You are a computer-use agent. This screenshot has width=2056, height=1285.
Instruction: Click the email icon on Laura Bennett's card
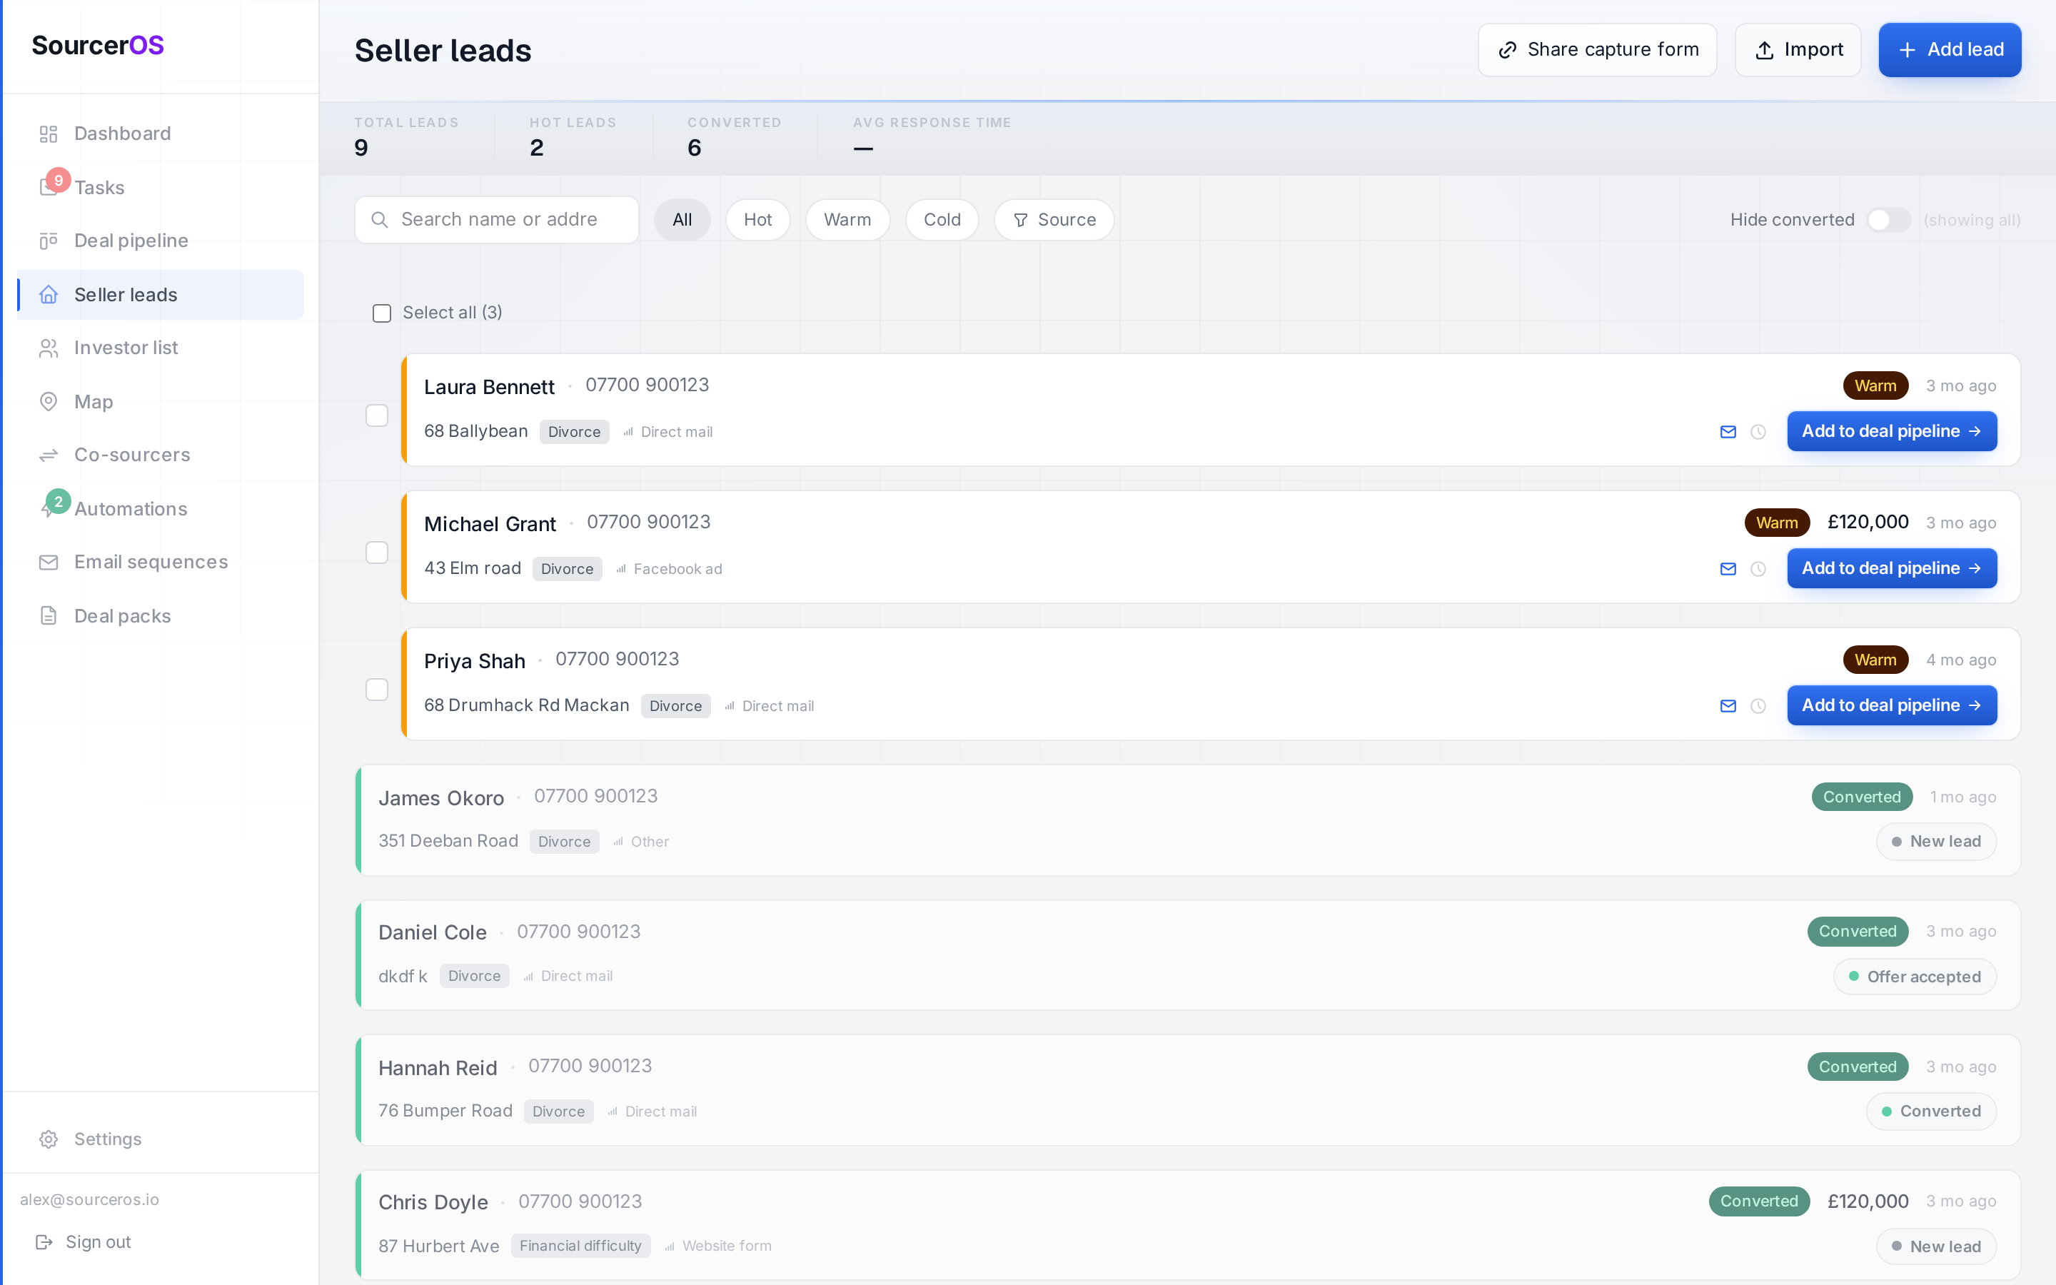pos(1728,432)
